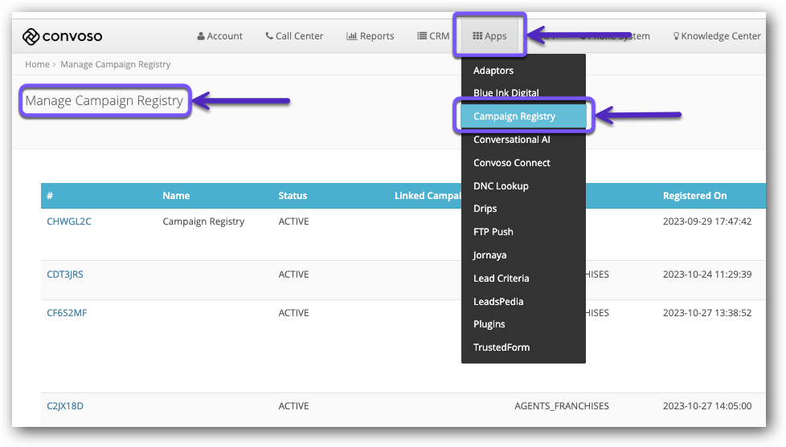Select Adaptors from Apps dropdown
This screenshot has height=447, width=786.
tap(493, 71)
